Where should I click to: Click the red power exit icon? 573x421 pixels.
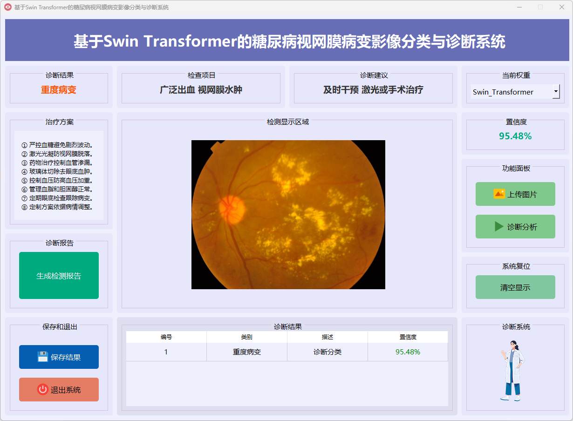[43, 390]
